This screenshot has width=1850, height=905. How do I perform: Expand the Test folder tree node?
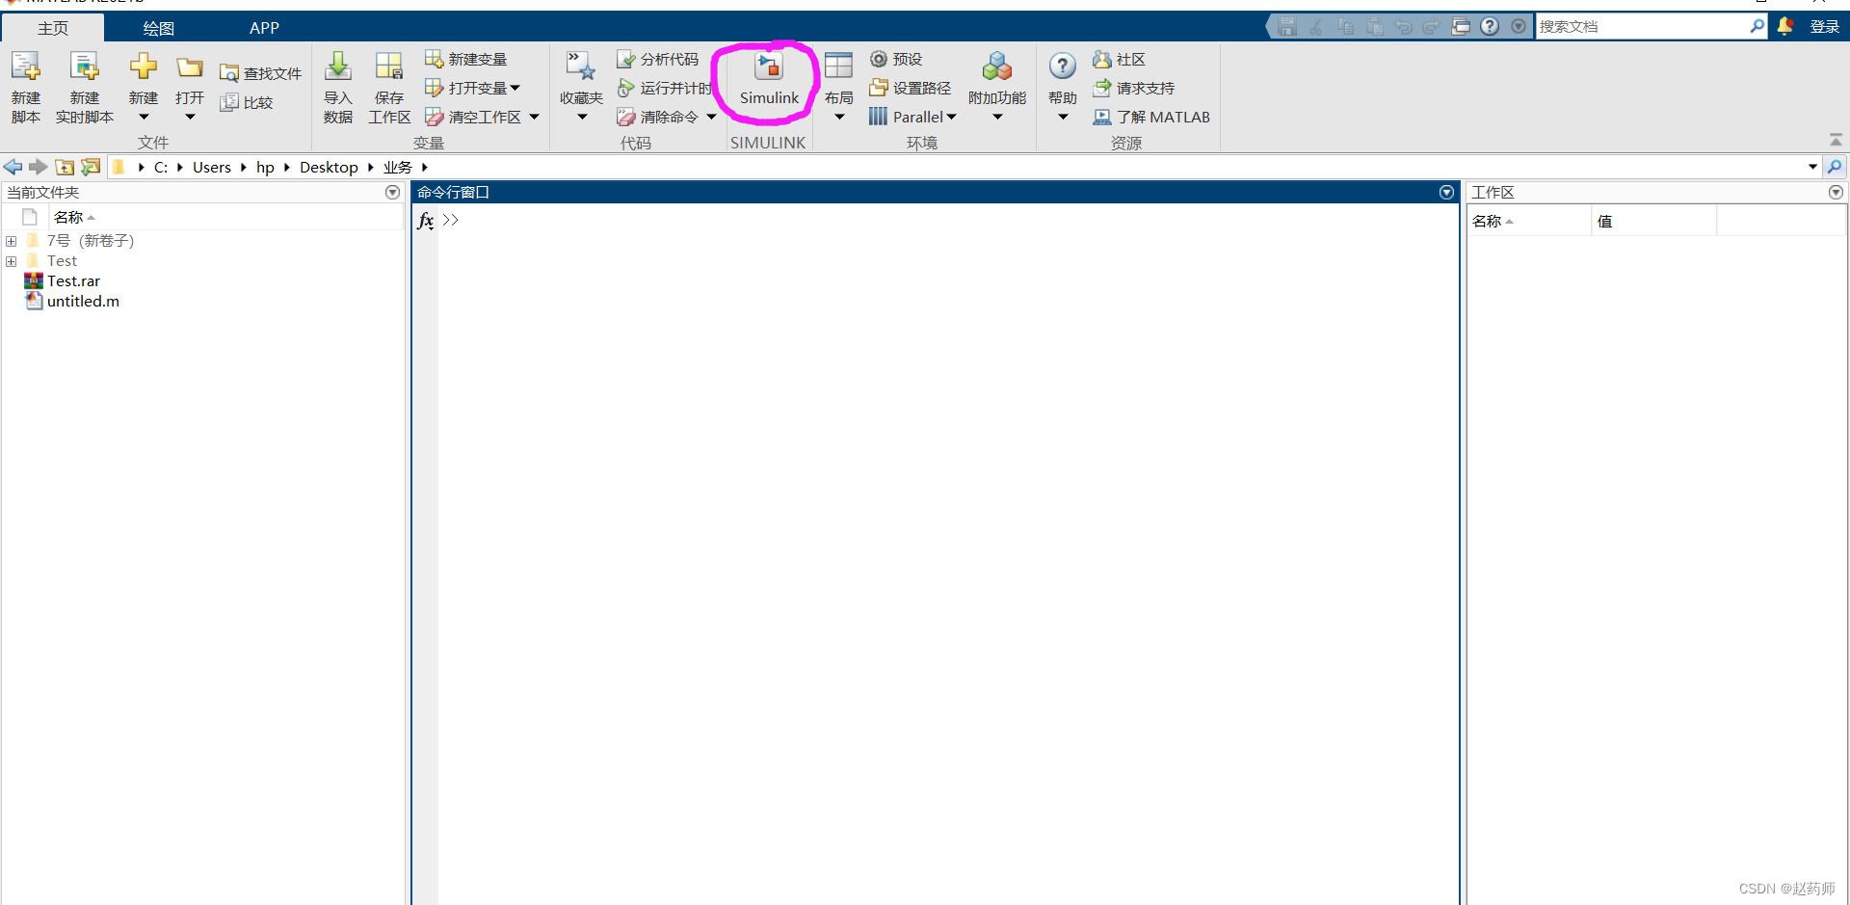(x=11, y=261)
